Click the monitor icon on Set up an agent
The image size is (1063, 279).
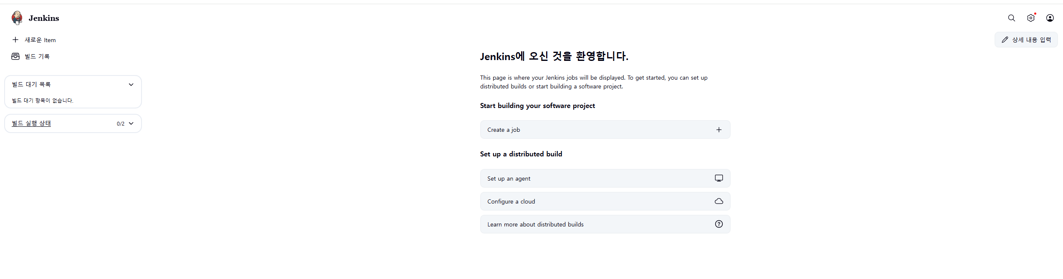719,178
